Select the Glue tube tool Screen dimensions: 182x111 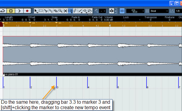51,11
